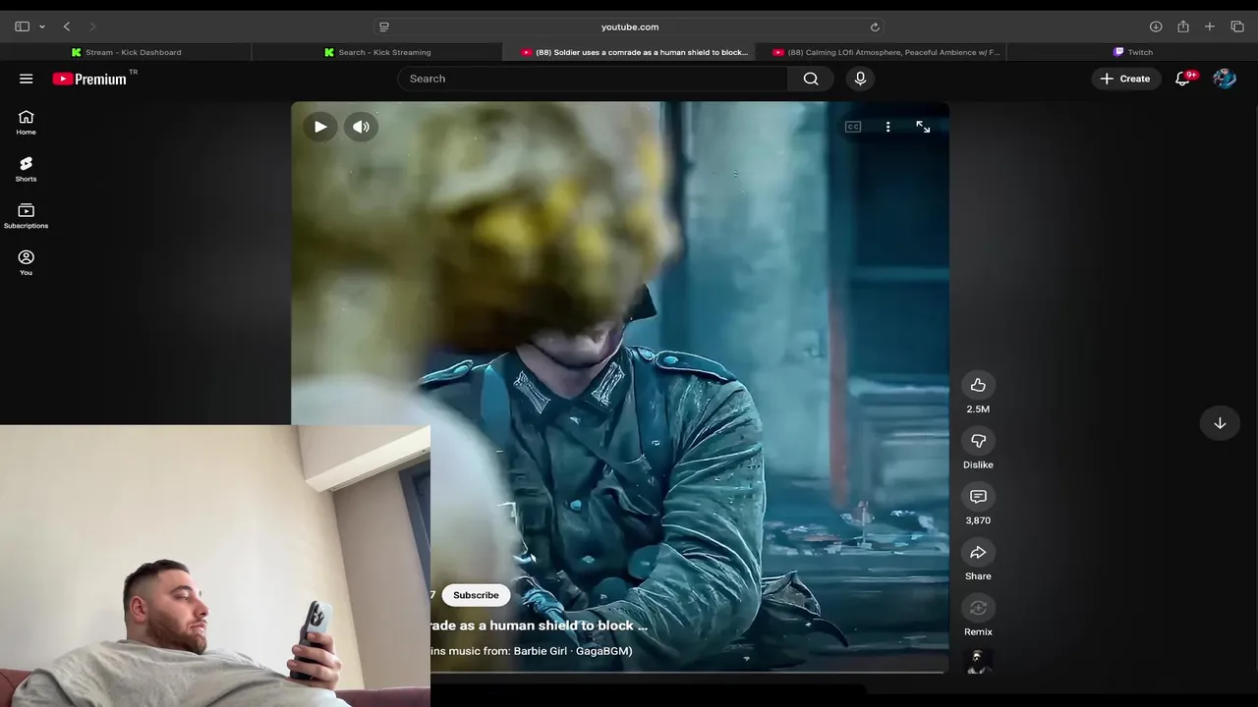
Task: Open Safari share menu
Action: pyautogui.click(x=1183, y=27)
